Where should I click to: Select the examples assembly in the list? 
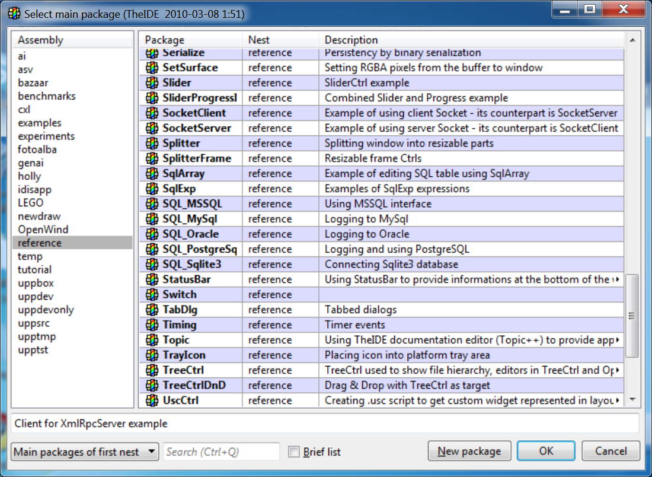[x=40, y=123]
